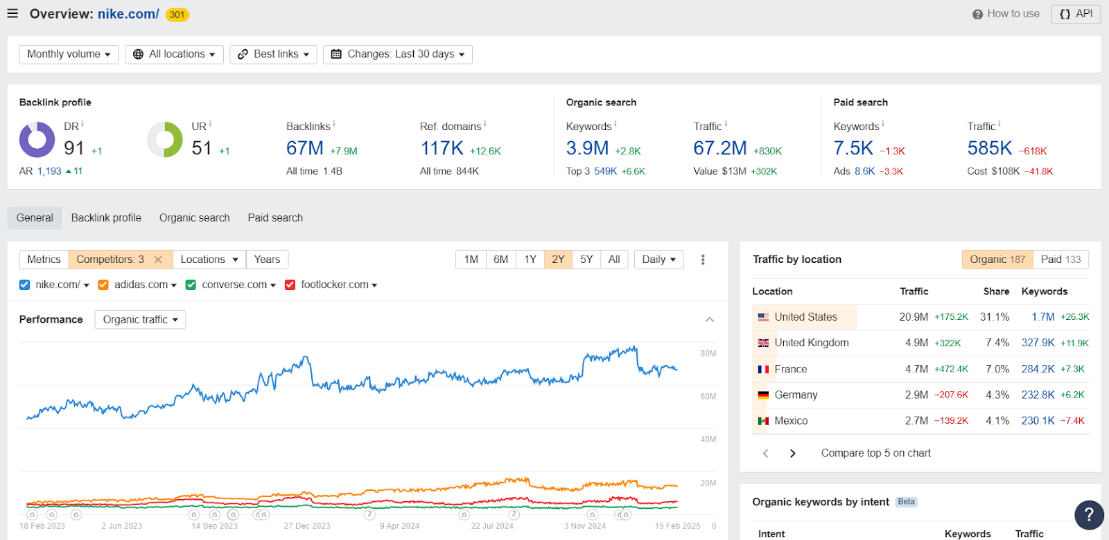This screenshot has width=1109, height=540.
Task: Click the first G marker near 18 Feb 2023
Action: tap(32, 515)
